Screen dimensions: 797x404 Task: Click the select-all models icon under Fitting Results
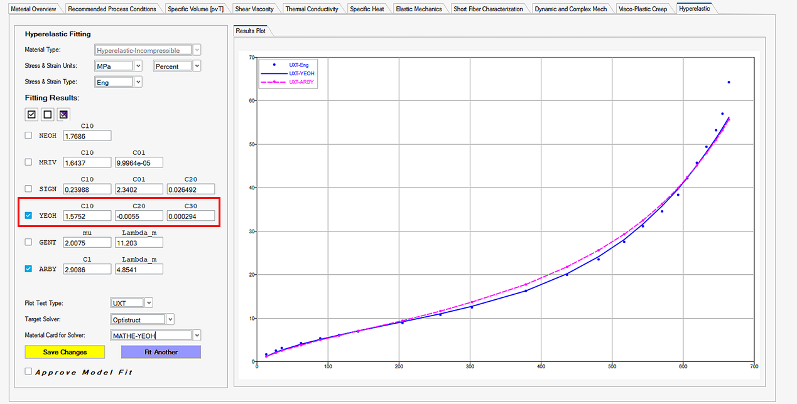coord(30,114)
